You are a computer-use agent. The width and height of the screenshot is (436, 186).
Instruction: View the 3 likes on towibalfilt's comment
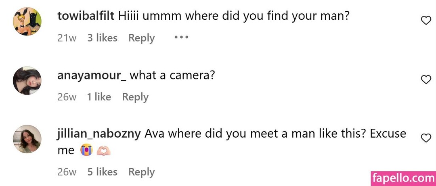pos(102,38)
